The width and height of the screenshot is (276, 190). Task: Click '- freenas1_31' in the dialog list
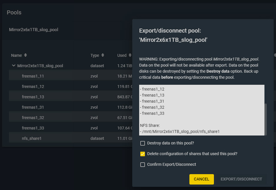pos(152,101)
